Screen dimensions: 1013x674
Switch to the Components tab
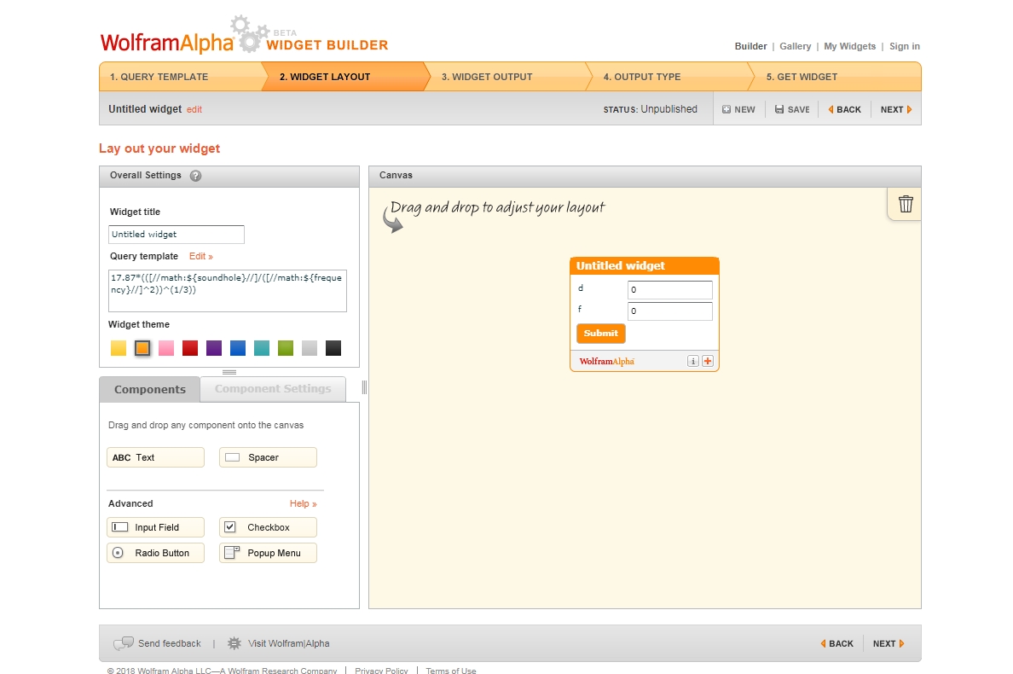tap(150, 390)
